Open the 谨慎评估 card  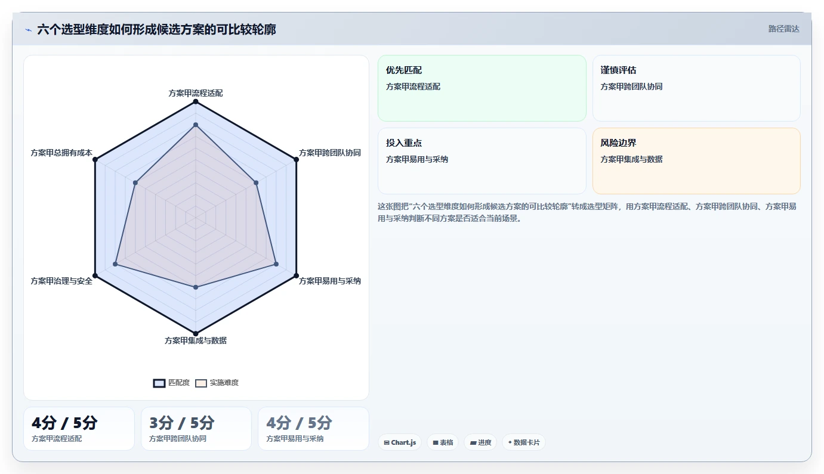click(x=696, y=88)
